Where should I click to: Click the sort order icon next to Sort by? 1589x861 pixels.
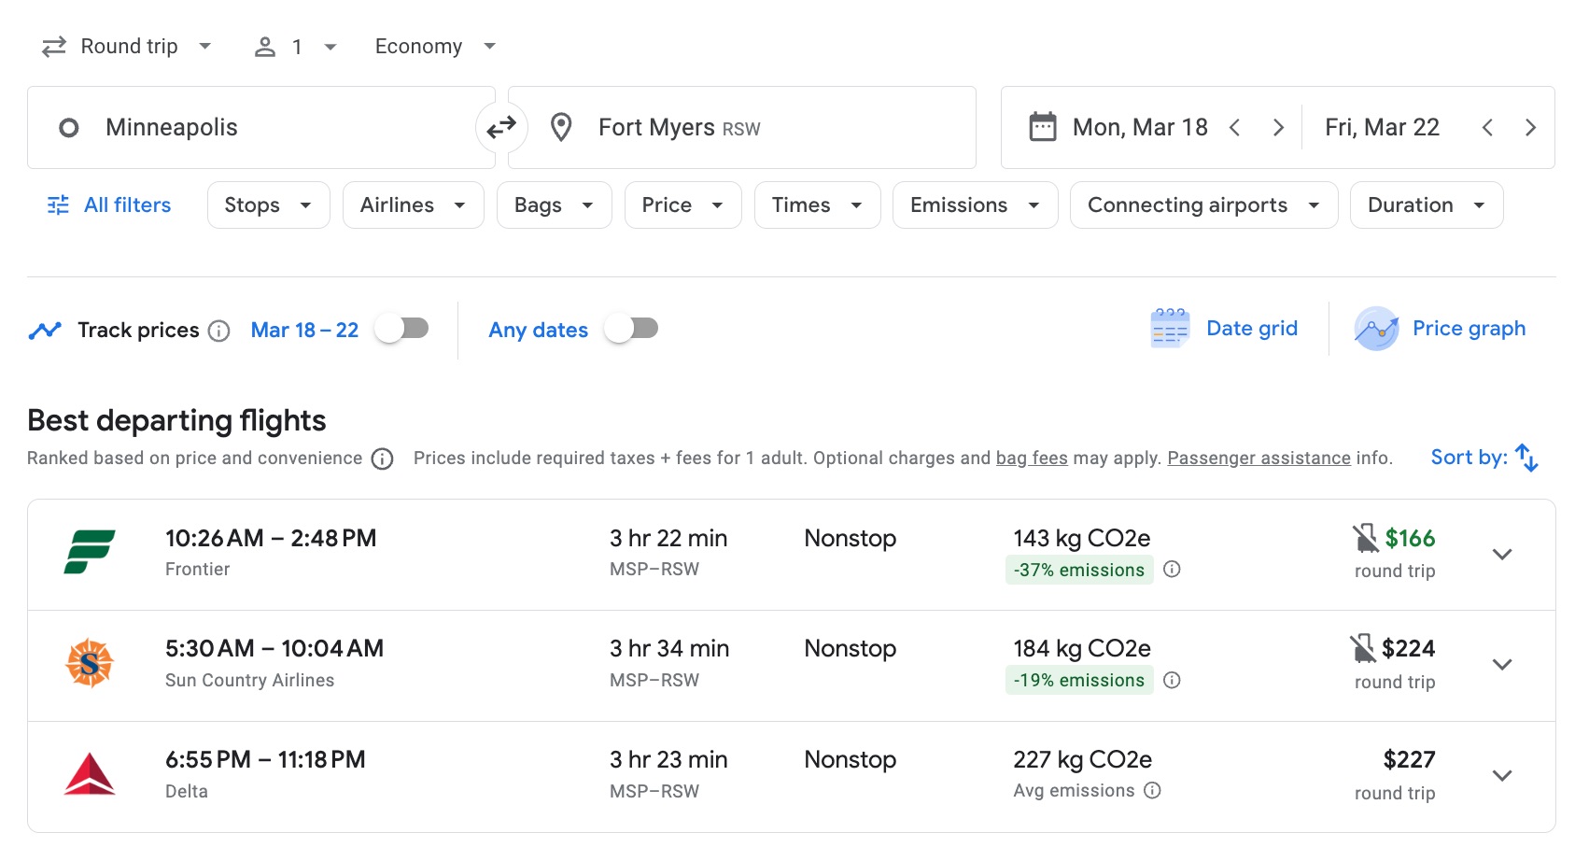click(1527, 457)
